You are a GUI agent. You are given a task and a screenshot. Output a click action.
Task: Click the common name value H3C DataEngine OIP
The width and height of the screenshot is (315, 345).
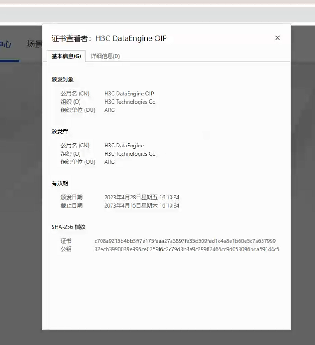tap(129, 94)
